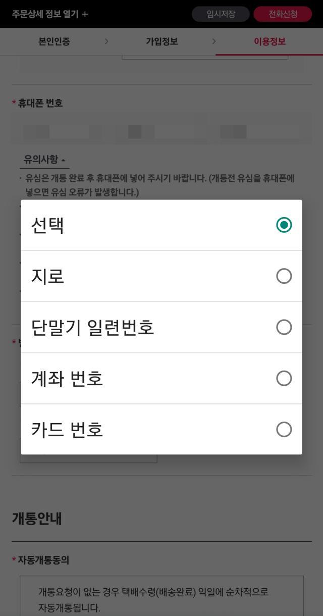Click the 자동개통동의 notice box
The height and width of the screenshot is (616, 323).
coord(161,596)
